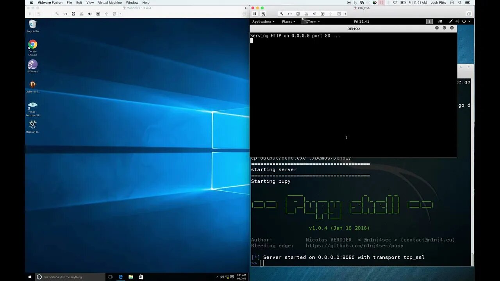Open the Help menu
The width and height of the screenshot is (500, 281).
[146, 3]
